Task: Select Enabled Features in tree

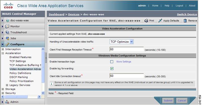Action: coord(20,57)
